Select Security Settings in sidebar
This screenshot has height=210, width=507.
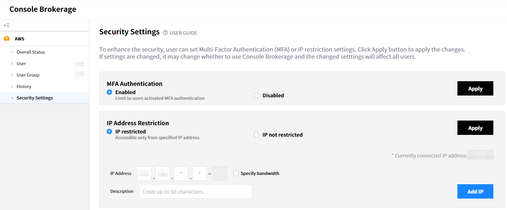pos(34,98)
